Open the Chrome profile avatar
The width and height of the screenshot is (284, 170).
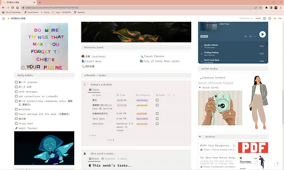click(x=276, y=8)
